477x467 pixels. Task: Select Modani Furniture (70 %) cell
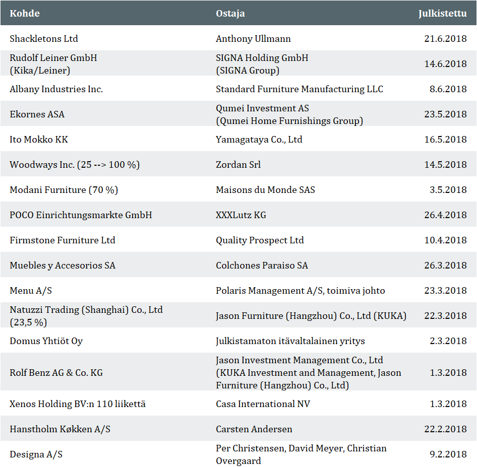click(64, 190)
